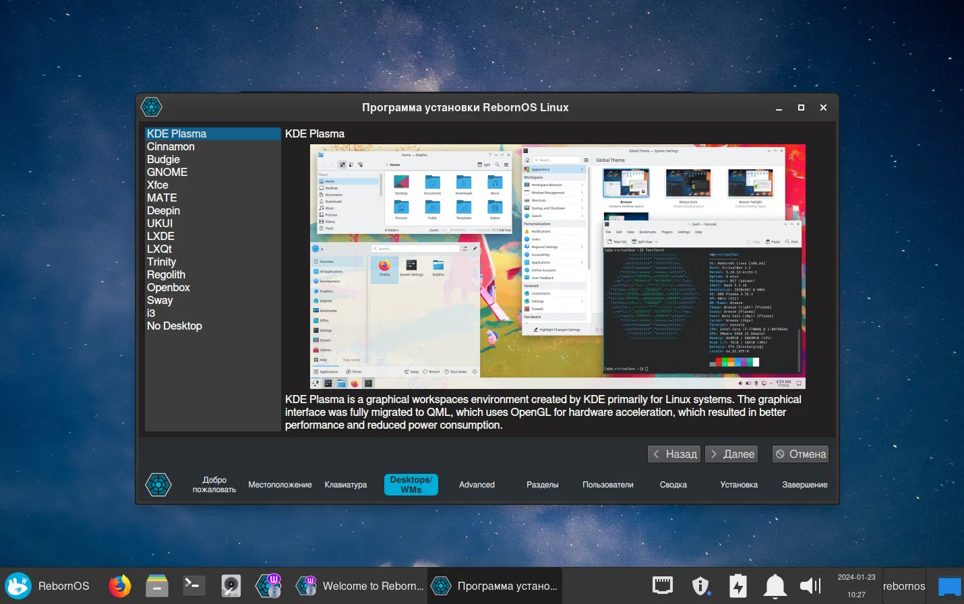Select Sway in the desktop list

213,300
